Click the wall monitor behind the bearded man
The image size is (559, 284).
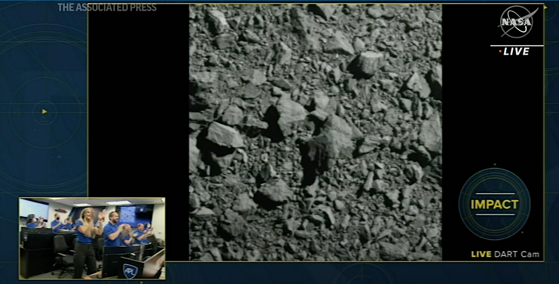point(133,214)
